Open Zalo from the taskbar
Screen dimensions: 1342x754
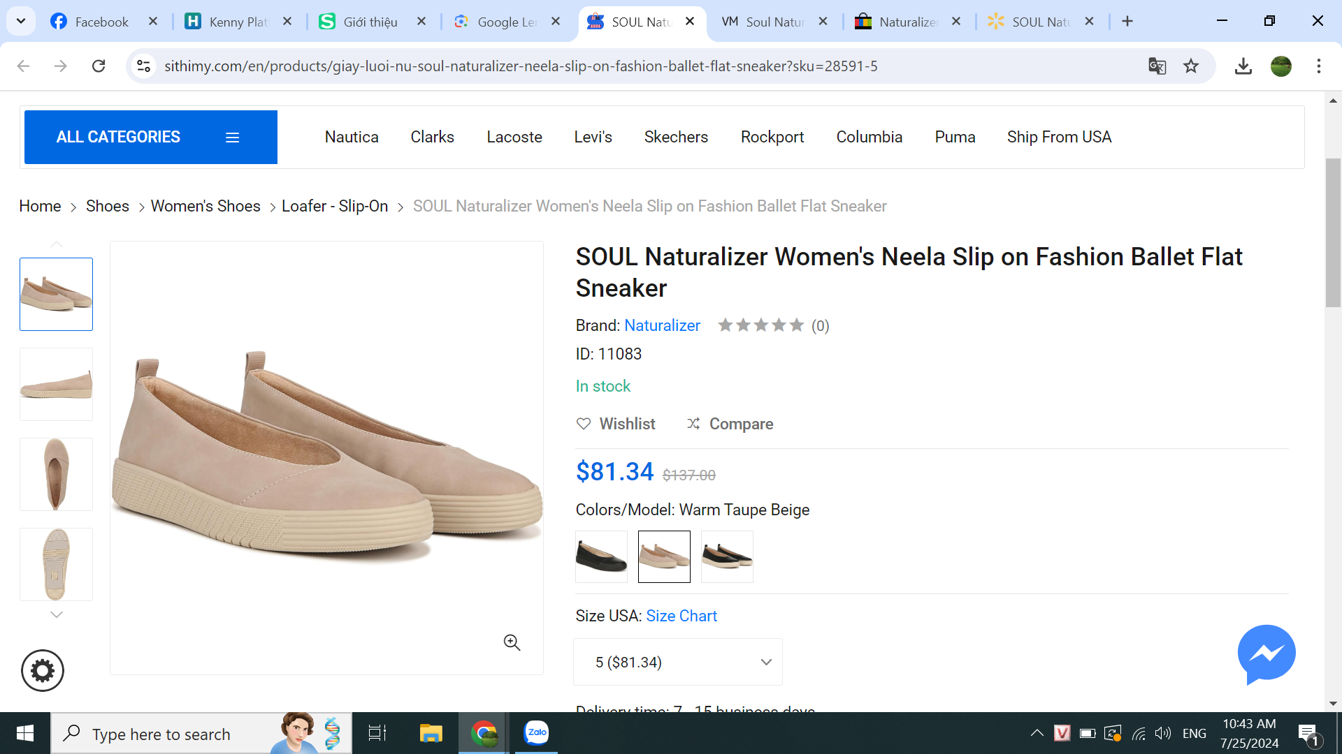click(536, 733)
